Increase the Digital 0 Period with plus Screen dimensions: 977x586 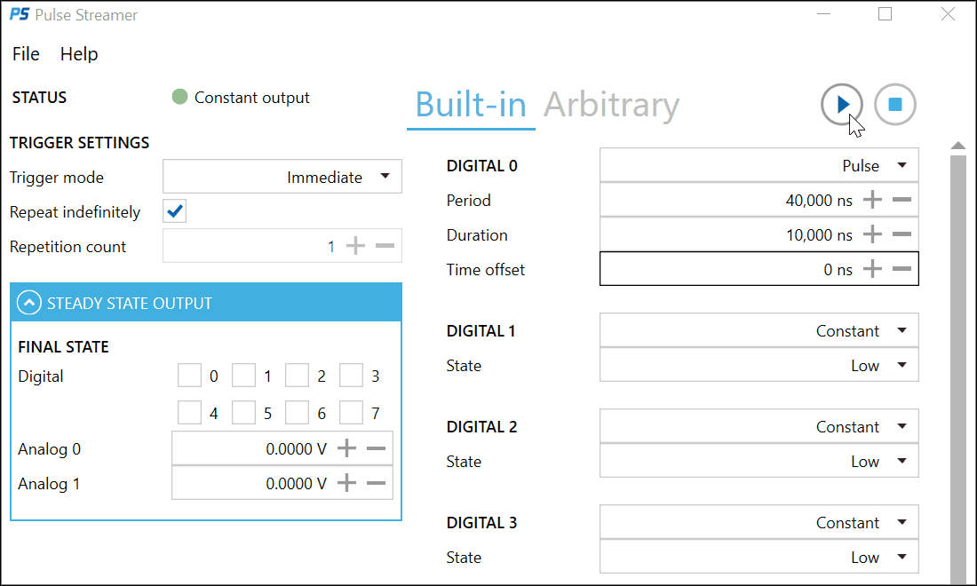pos(872,201)
